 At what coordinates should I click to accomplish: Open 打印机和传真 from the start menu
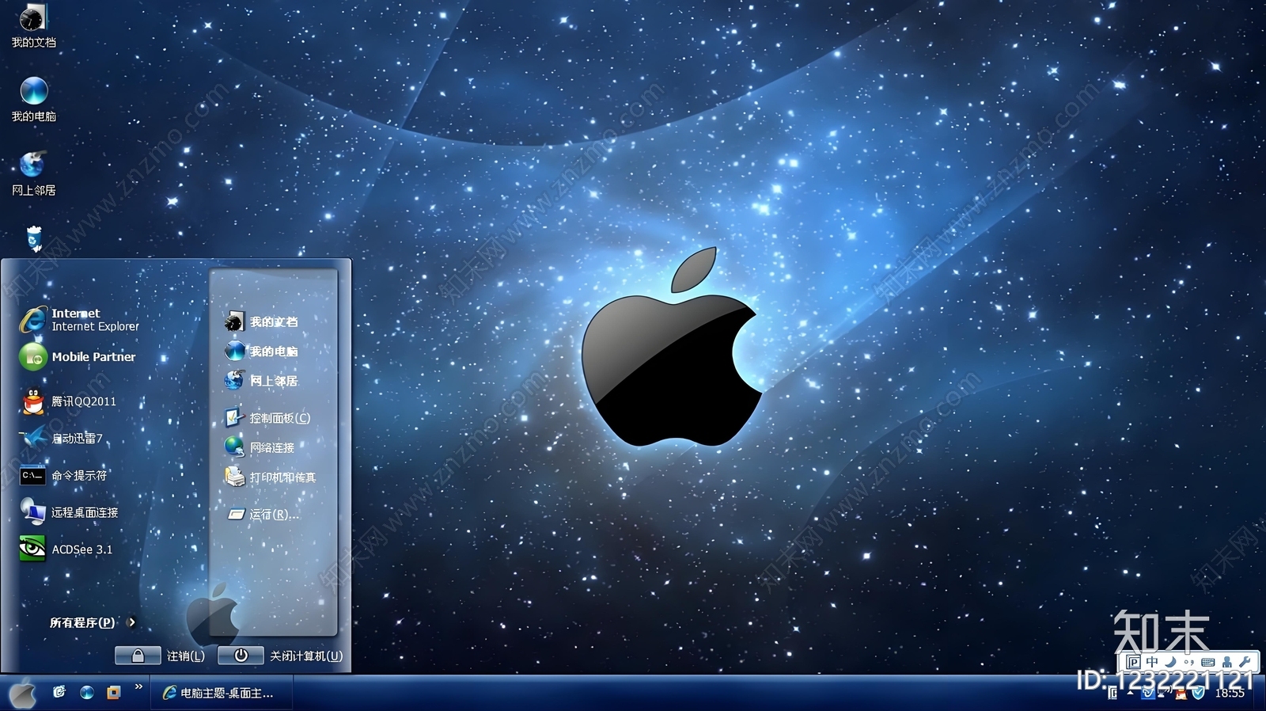point(271,477)
